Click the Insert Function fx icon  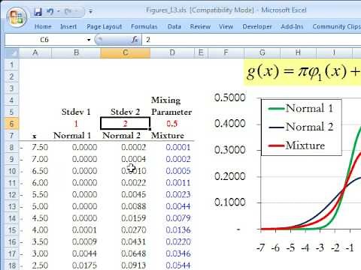135,40
